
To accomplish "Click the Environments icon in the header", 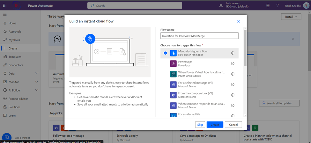I will [x=221, y=5].
